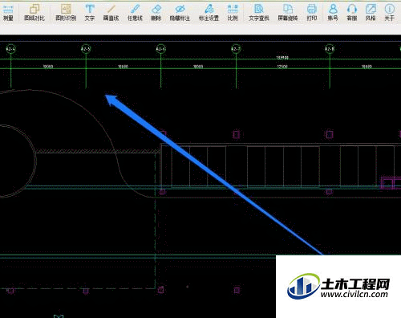Select the straight line drawing tool

(111, 13)
